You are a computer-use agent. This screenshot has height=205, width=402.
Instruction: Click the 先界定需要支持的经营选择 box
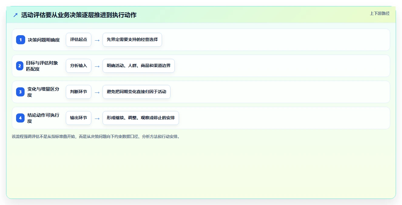click(x=132, y=40)
